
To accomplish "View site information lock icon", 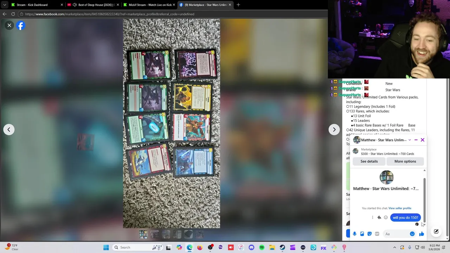I will pos(21,14).
